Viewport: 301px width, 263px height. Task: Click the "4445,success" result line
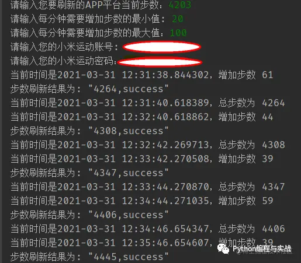coord(89,257)
